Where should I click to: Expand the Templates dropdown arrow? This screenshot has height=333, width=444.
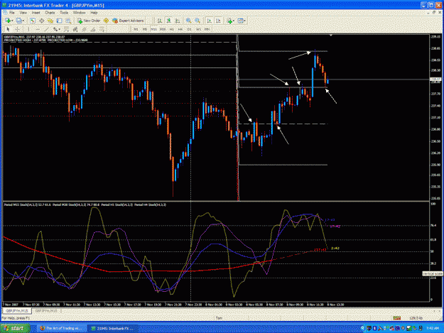click(245, 21)
